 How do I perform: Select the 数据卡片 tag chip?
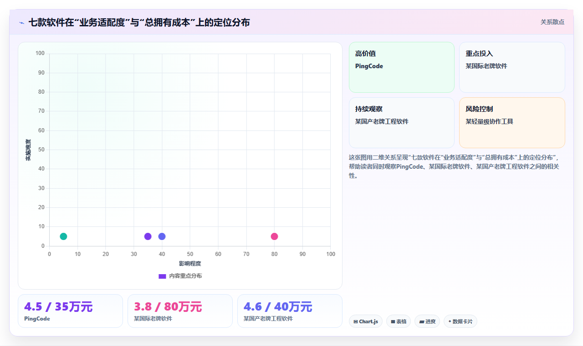coord(460,321)
